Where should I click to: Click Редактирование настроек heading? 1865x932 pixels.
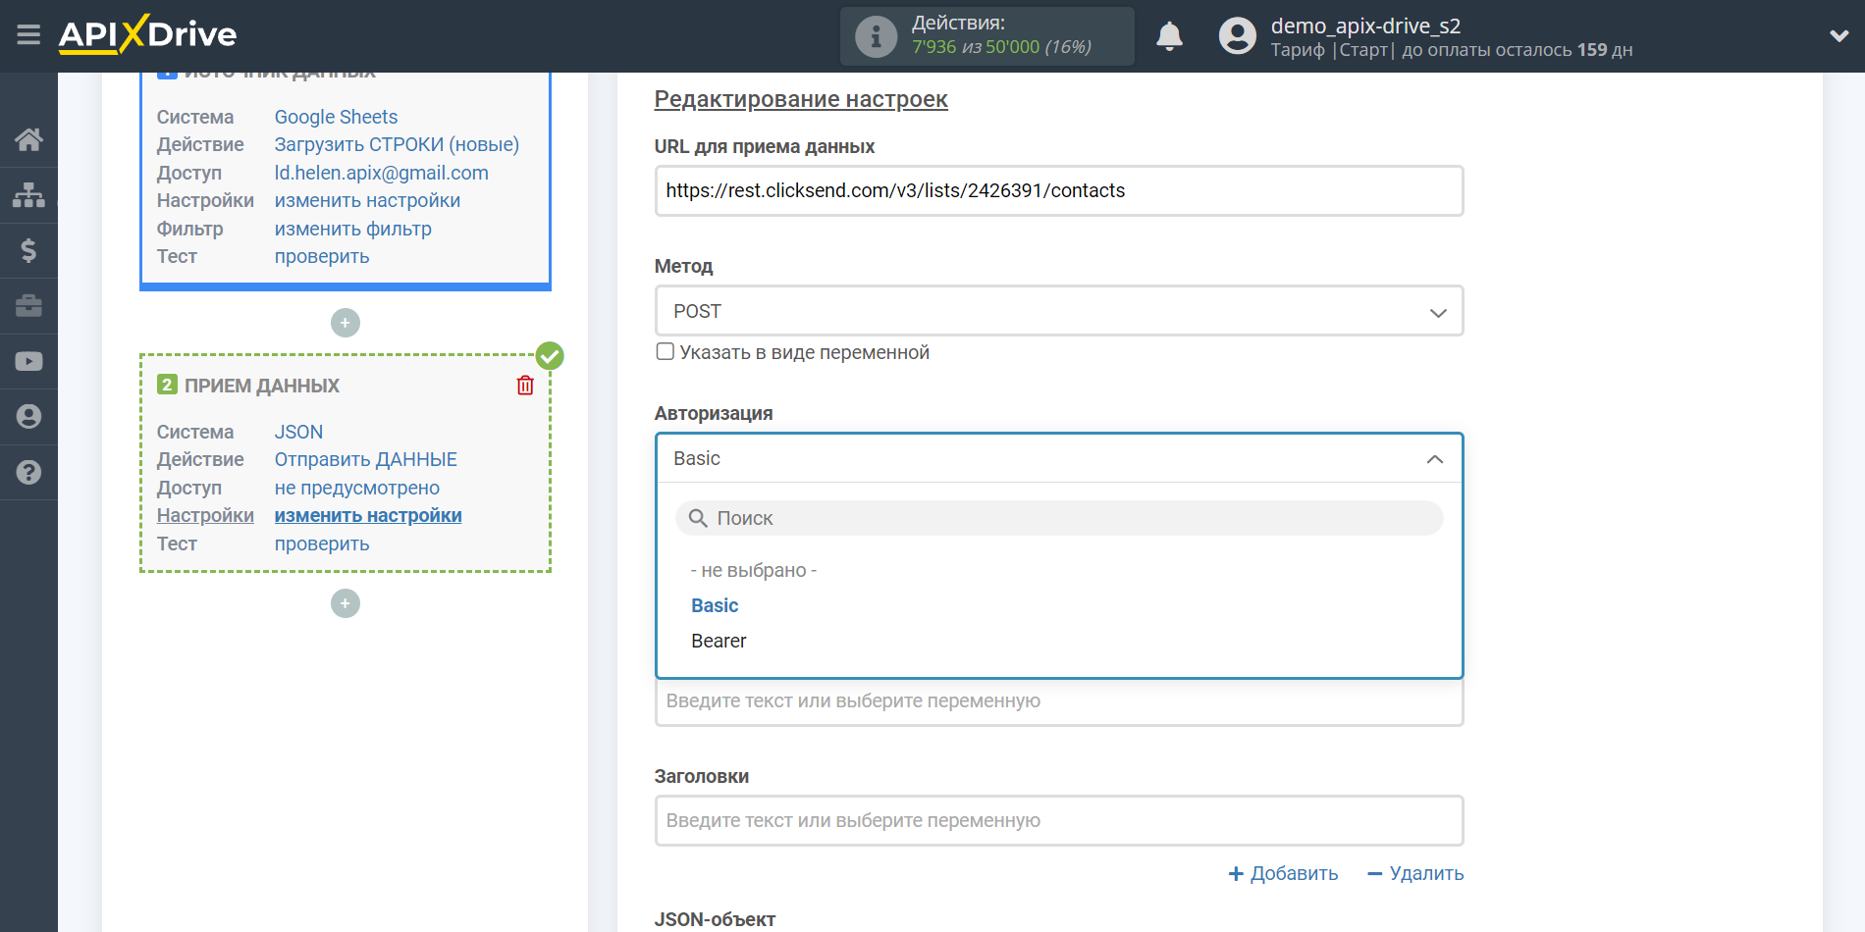pos(801,99)
